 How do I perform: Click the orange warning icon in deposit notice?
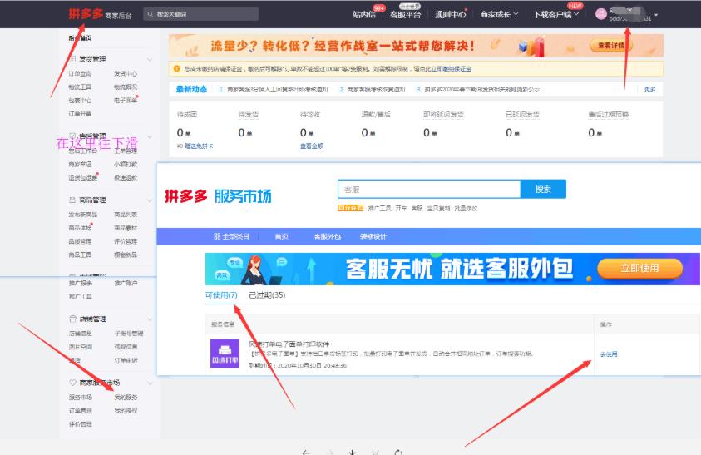(x=176, y=68)
